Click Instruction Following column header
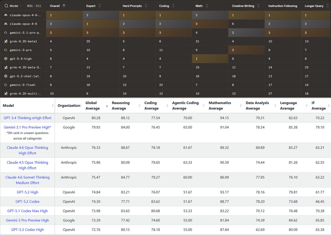This screenshot has width=331, height=235. click(283, 6)
